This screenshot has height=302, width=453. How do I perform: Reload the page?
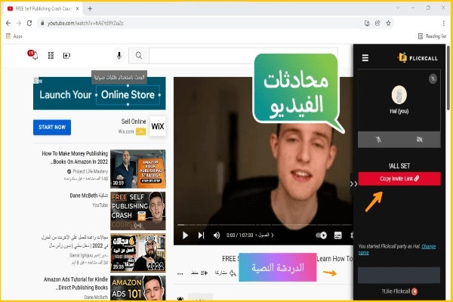(29, 23)
